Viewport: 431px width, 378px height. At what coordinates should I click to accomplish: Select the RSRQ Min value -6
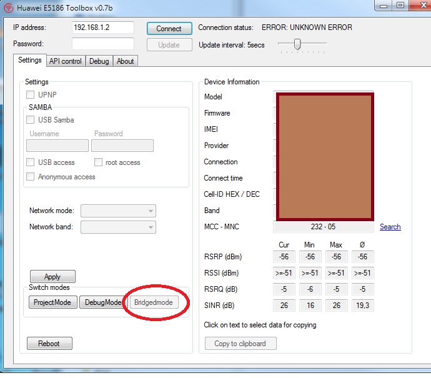(310, 289)
